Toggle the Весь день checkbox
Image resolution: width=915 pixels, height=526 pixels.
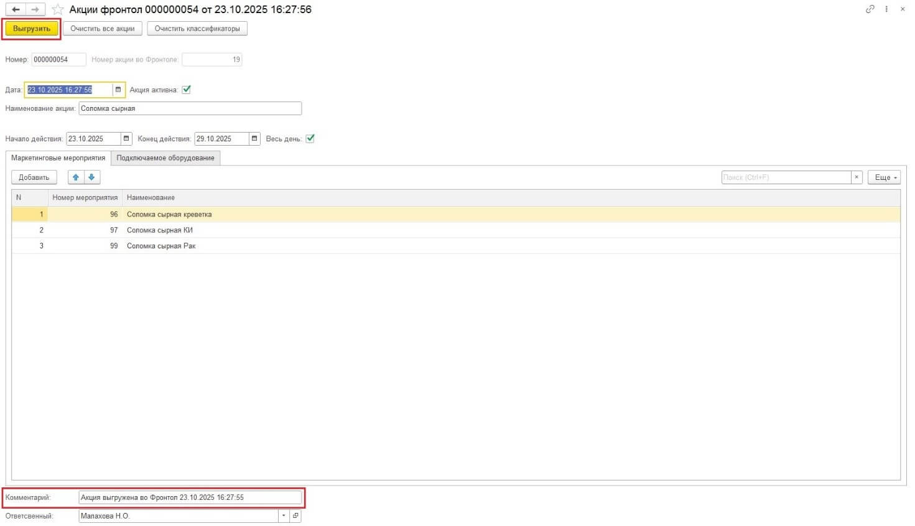pyautogui.click(x=310, y=139)
